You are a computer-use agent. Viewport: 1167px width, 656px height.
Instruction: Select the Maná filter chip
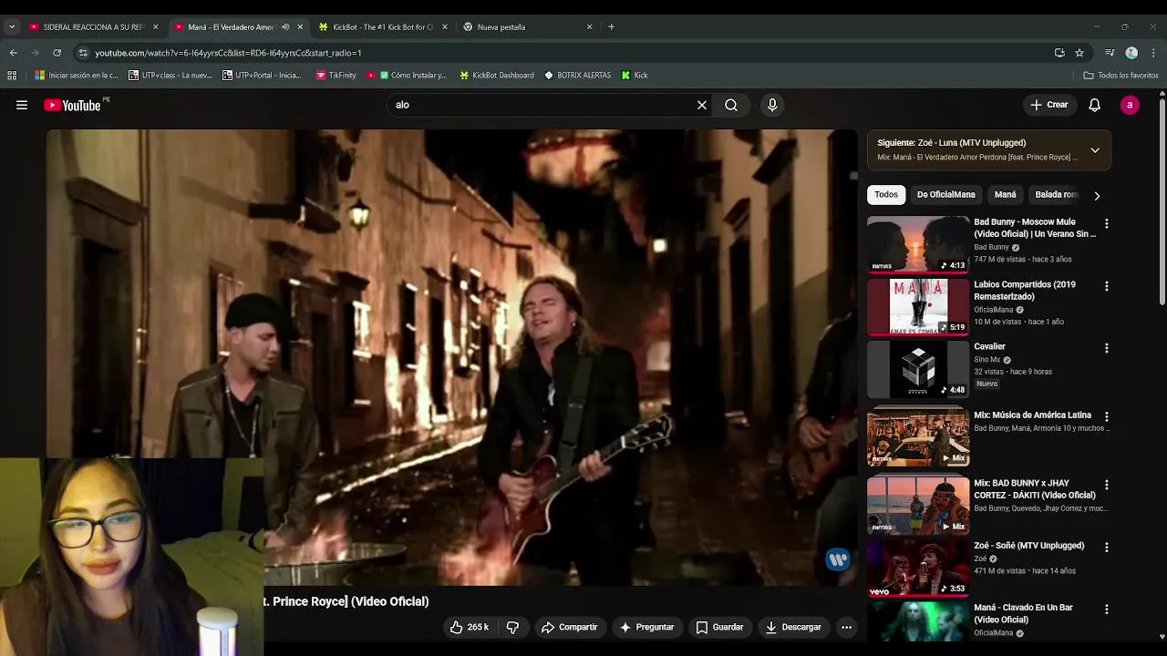tap(1005, 194)
